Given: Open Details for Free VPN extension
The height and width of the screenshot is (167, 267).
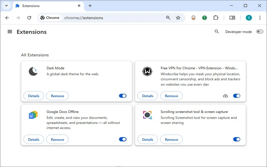Looking at the screenshot, I should click(148, 96).
